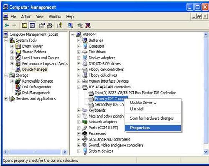This screenshot has width=209, height=166.
Task: Click the Help toolbar icon
Action: coord(60,25)
